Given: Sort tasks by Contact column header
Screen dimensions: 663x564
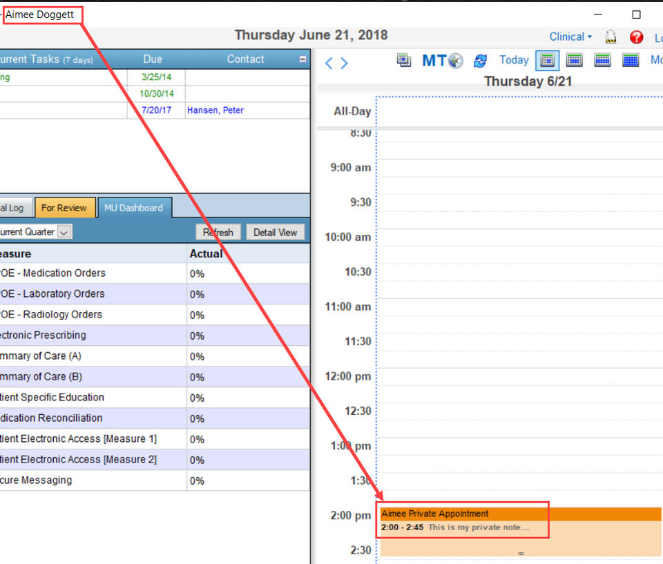Looking at the screenshot, I should click(x=245, y=59).
